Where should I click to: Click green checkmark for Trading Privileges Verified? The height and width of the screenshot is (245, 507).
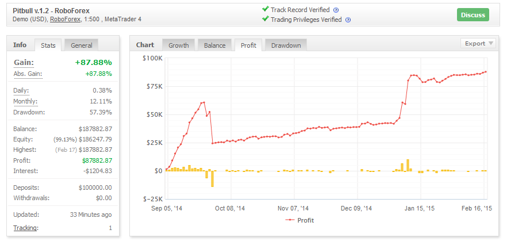coord(265,19)
